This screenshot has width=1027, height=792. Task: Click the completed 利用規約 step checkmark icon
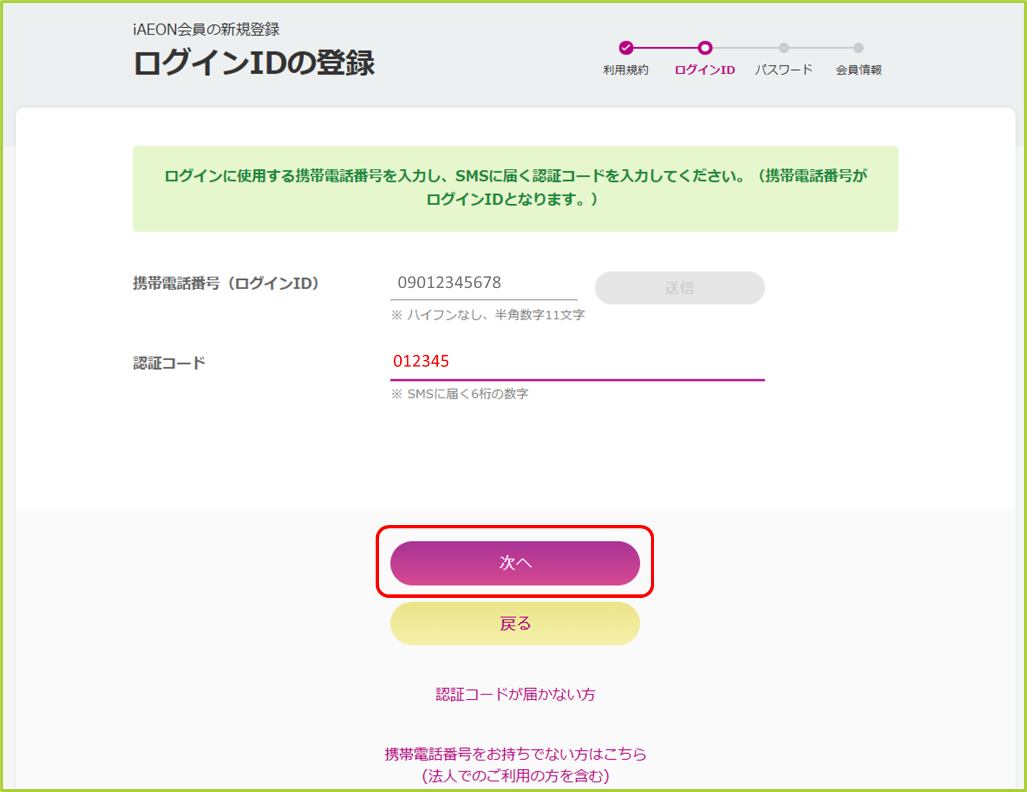coord(626,48)
